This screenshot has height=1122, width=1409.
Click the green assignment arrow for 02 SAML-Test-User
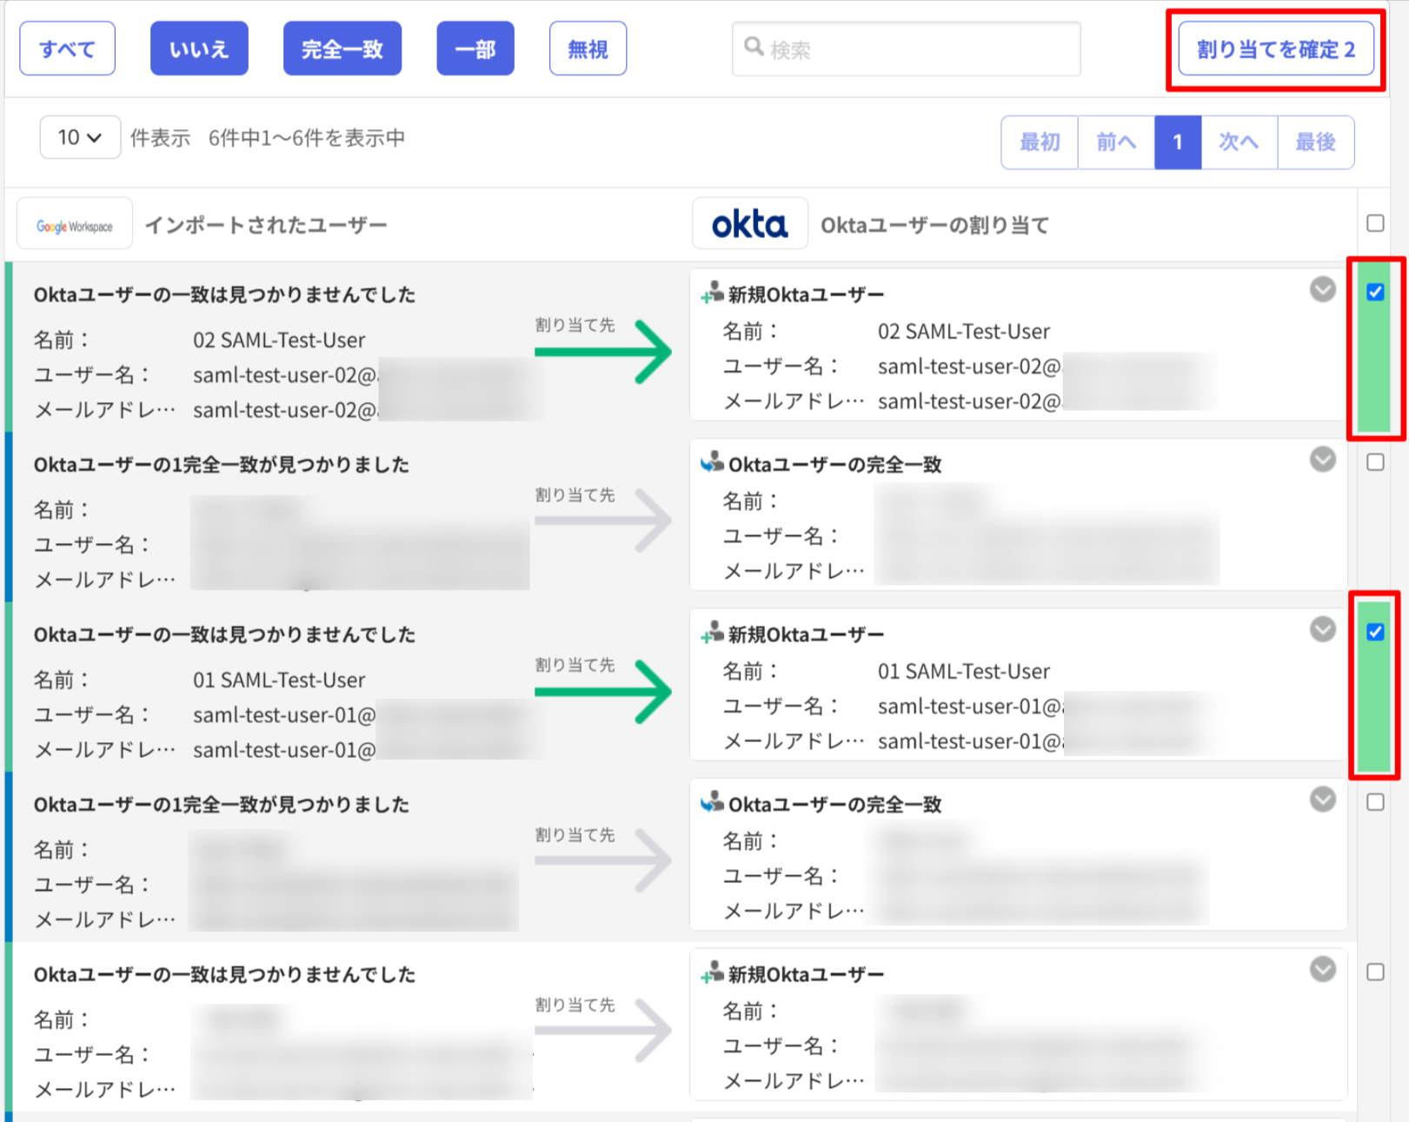coord(602,351)
